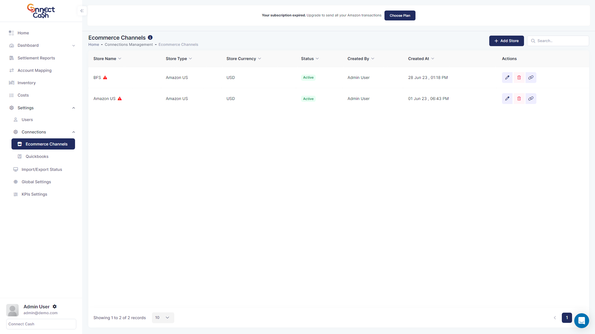Click the warning triangle next to BFS
The width and height of the screenshot is (595, 334).
point(105,77)
